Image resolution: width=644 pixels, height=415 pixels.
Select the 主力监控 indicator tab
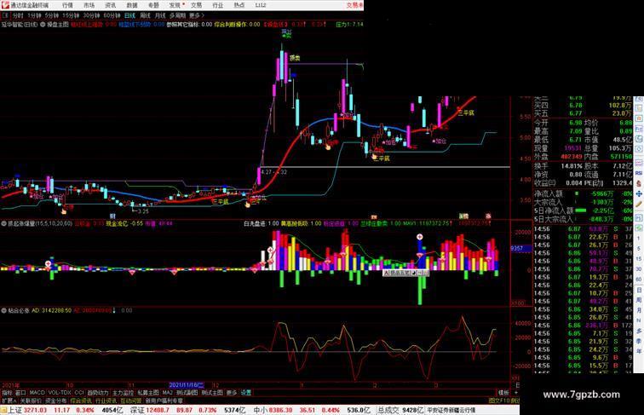[123, 393]
